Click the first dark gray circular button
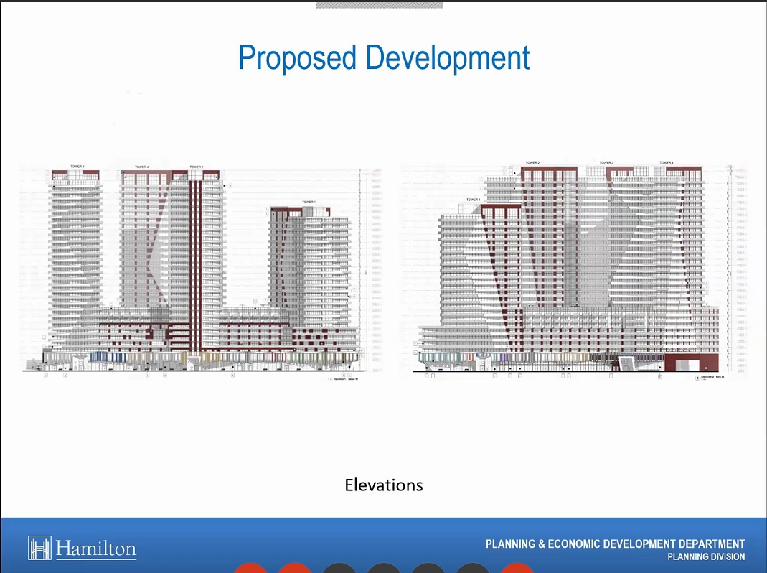The image size is (767, 573). tap(339, 568)
